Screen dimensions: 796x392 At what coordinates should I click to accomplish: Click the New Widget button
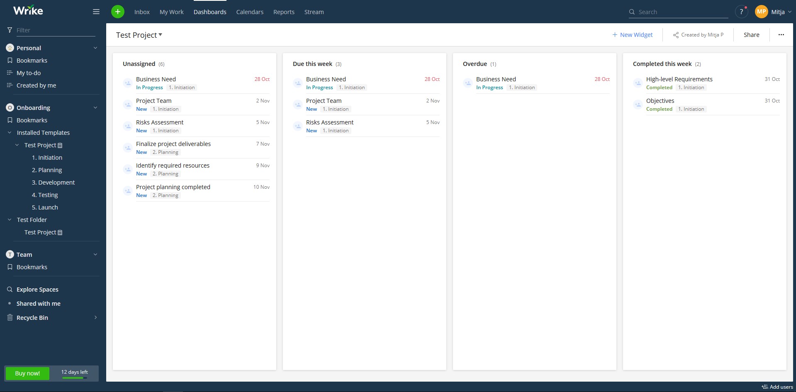[x=632, y=34]
